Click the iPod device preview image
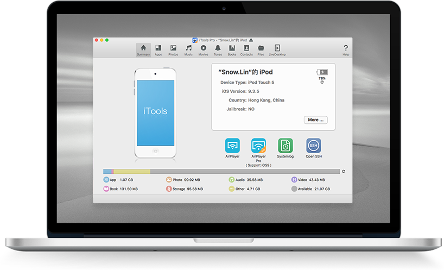The width and height of the screenshot is (444, 270). coord(155,113)
